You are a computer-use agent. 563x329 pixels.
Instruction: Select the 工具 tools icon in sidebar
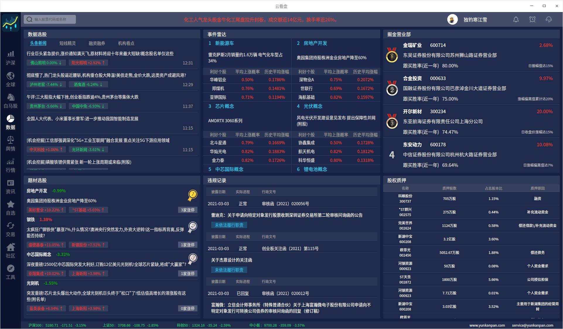11,272
